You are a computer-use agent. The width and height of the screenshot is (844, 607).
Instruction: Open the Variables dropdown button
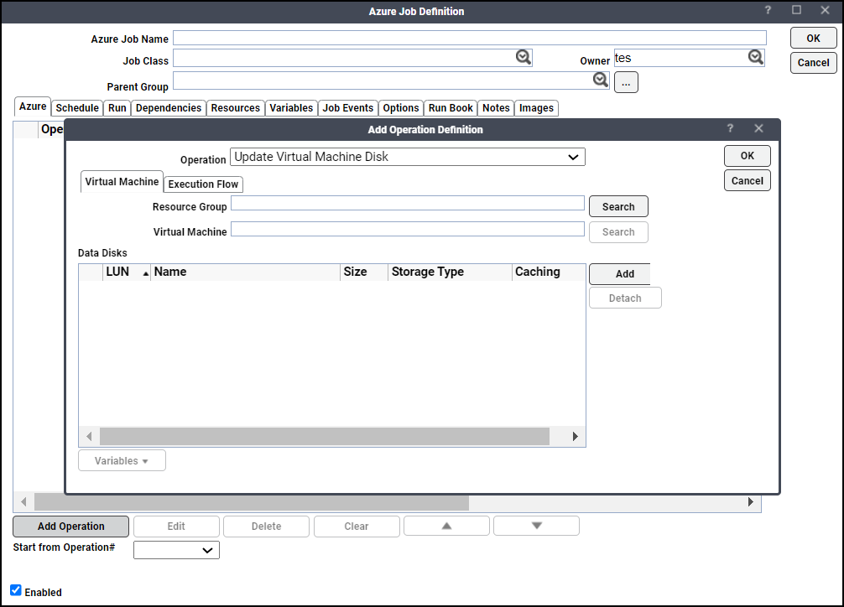[122, 460]
